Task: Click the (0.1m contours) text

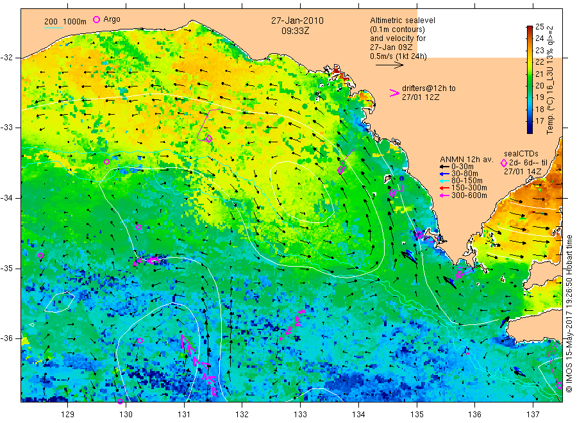Action: (x=397, y=29)
